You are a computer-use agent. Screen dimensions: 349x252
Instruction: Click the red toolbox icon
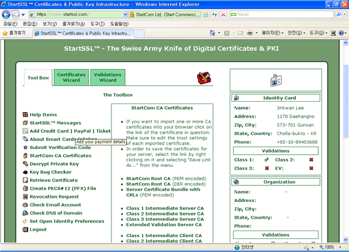pyautogui.click(x=204, y=78)
